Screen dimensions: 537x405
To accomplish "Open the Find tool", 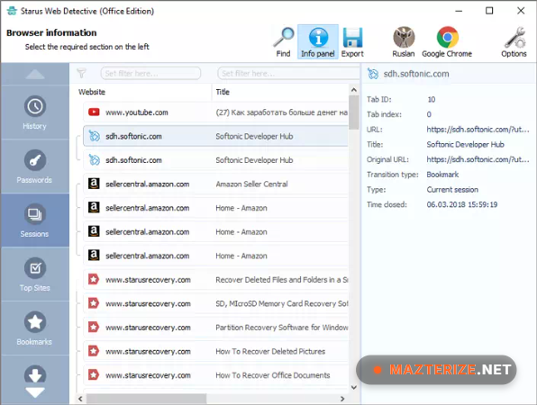I will 284,42.
